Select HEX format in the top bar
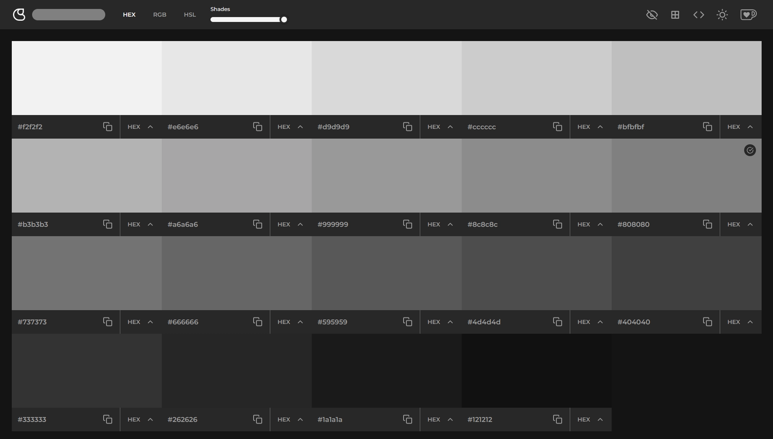Screen dimensions: 773x439 tap(129, 15)
